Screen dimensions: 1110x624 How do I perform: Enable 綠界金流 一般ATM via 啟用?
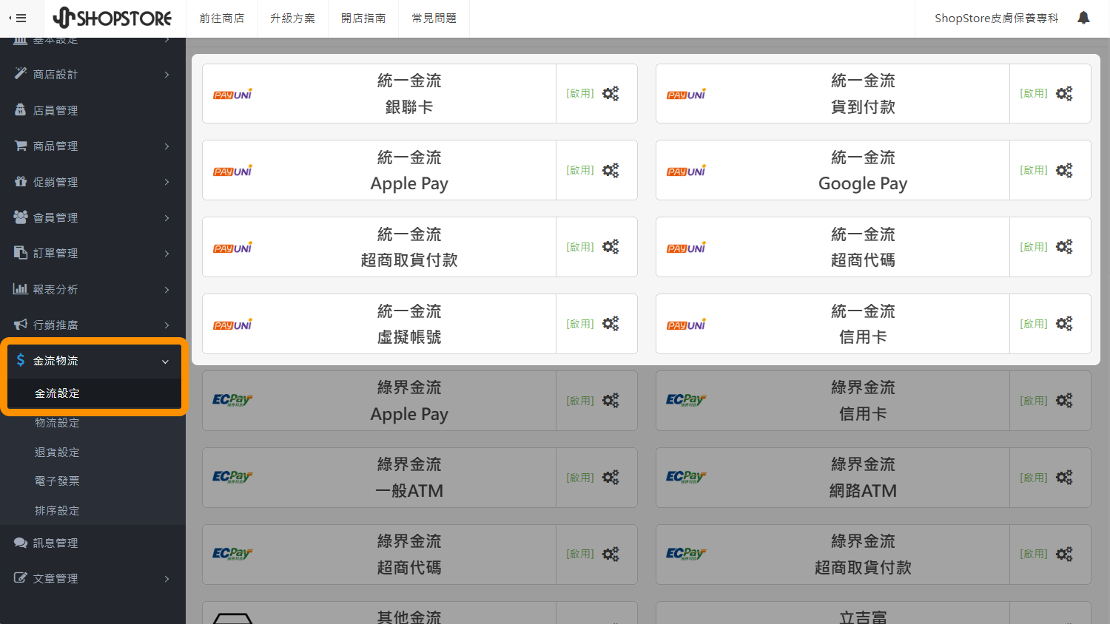(580, 478)
